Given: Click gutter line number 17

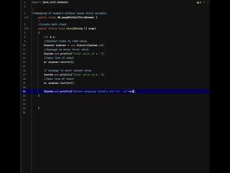Looking at the screenshot, I should click(24, 74).
